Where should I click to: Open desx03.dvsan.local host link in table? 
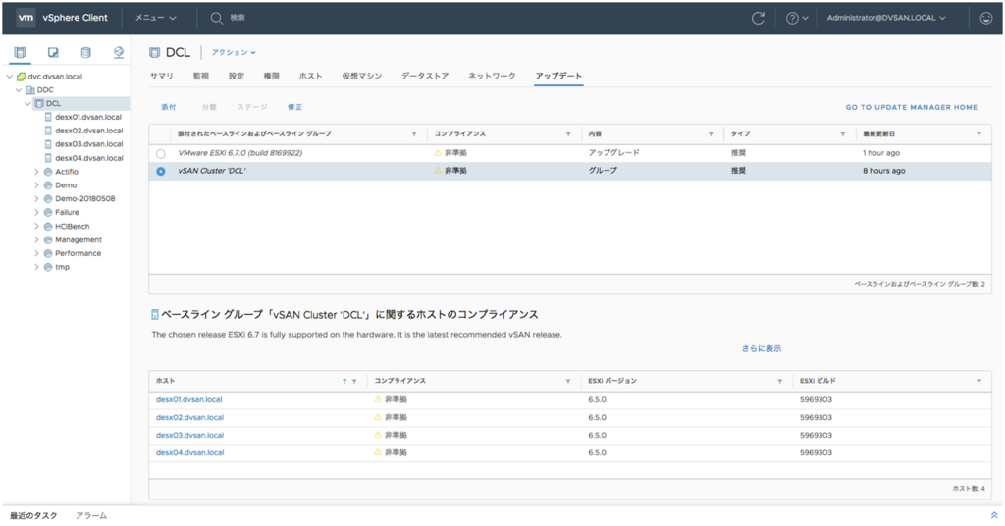tap(189, 435)
